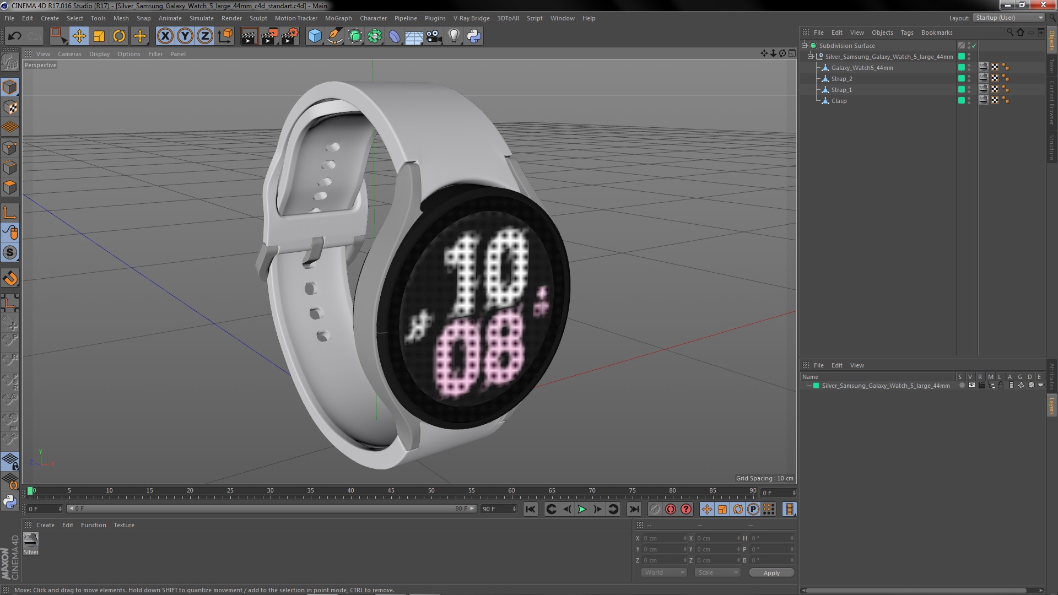The width and height of the screenshot is (1058, 595).
Task: Click the Undo arrow icon
Action: point(14,36)
